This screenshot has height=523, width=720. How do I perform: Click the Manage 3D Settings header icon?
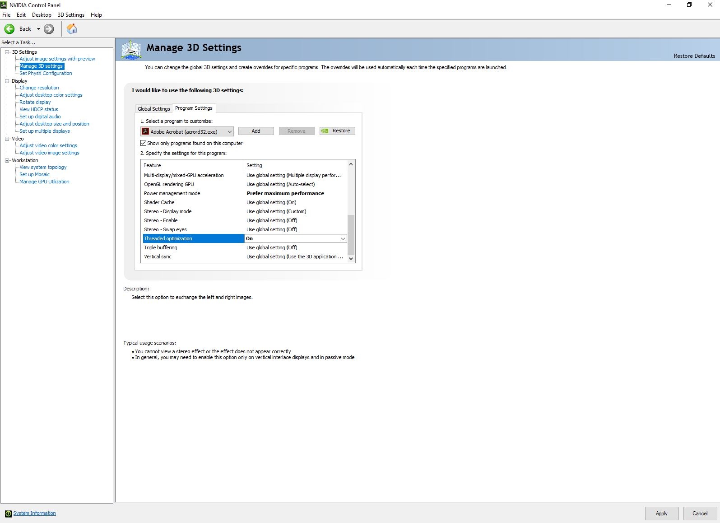coord(131,50)
